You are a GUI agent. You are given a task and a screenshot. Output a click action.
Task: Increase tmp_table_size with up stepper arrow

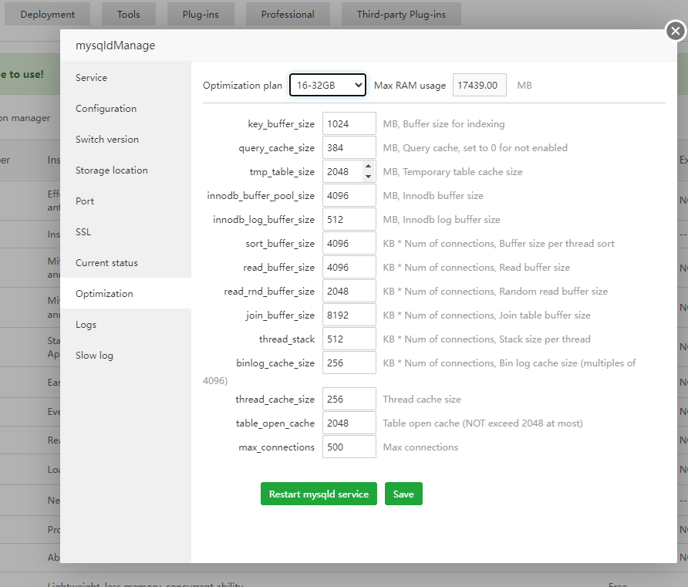point(368,167)
